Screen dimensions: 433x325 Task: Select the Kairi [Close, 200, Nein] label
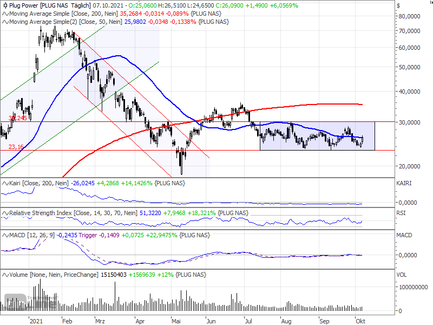(x=38, y=183)
